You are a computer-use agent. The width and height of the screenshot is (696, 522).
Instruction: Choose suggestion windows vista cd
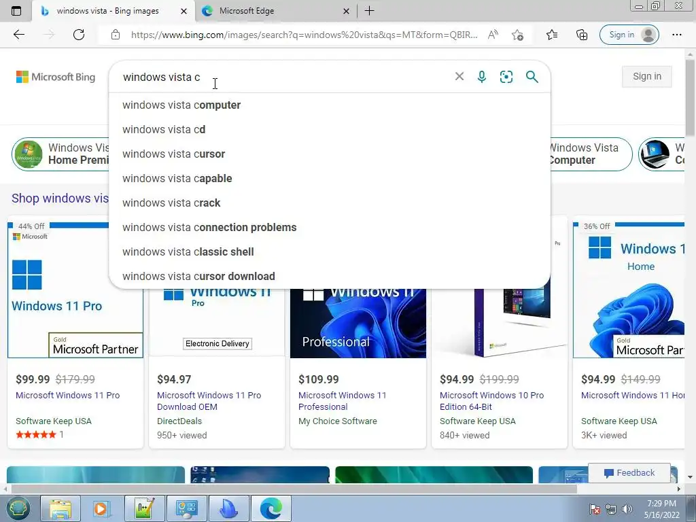(330, 130)
